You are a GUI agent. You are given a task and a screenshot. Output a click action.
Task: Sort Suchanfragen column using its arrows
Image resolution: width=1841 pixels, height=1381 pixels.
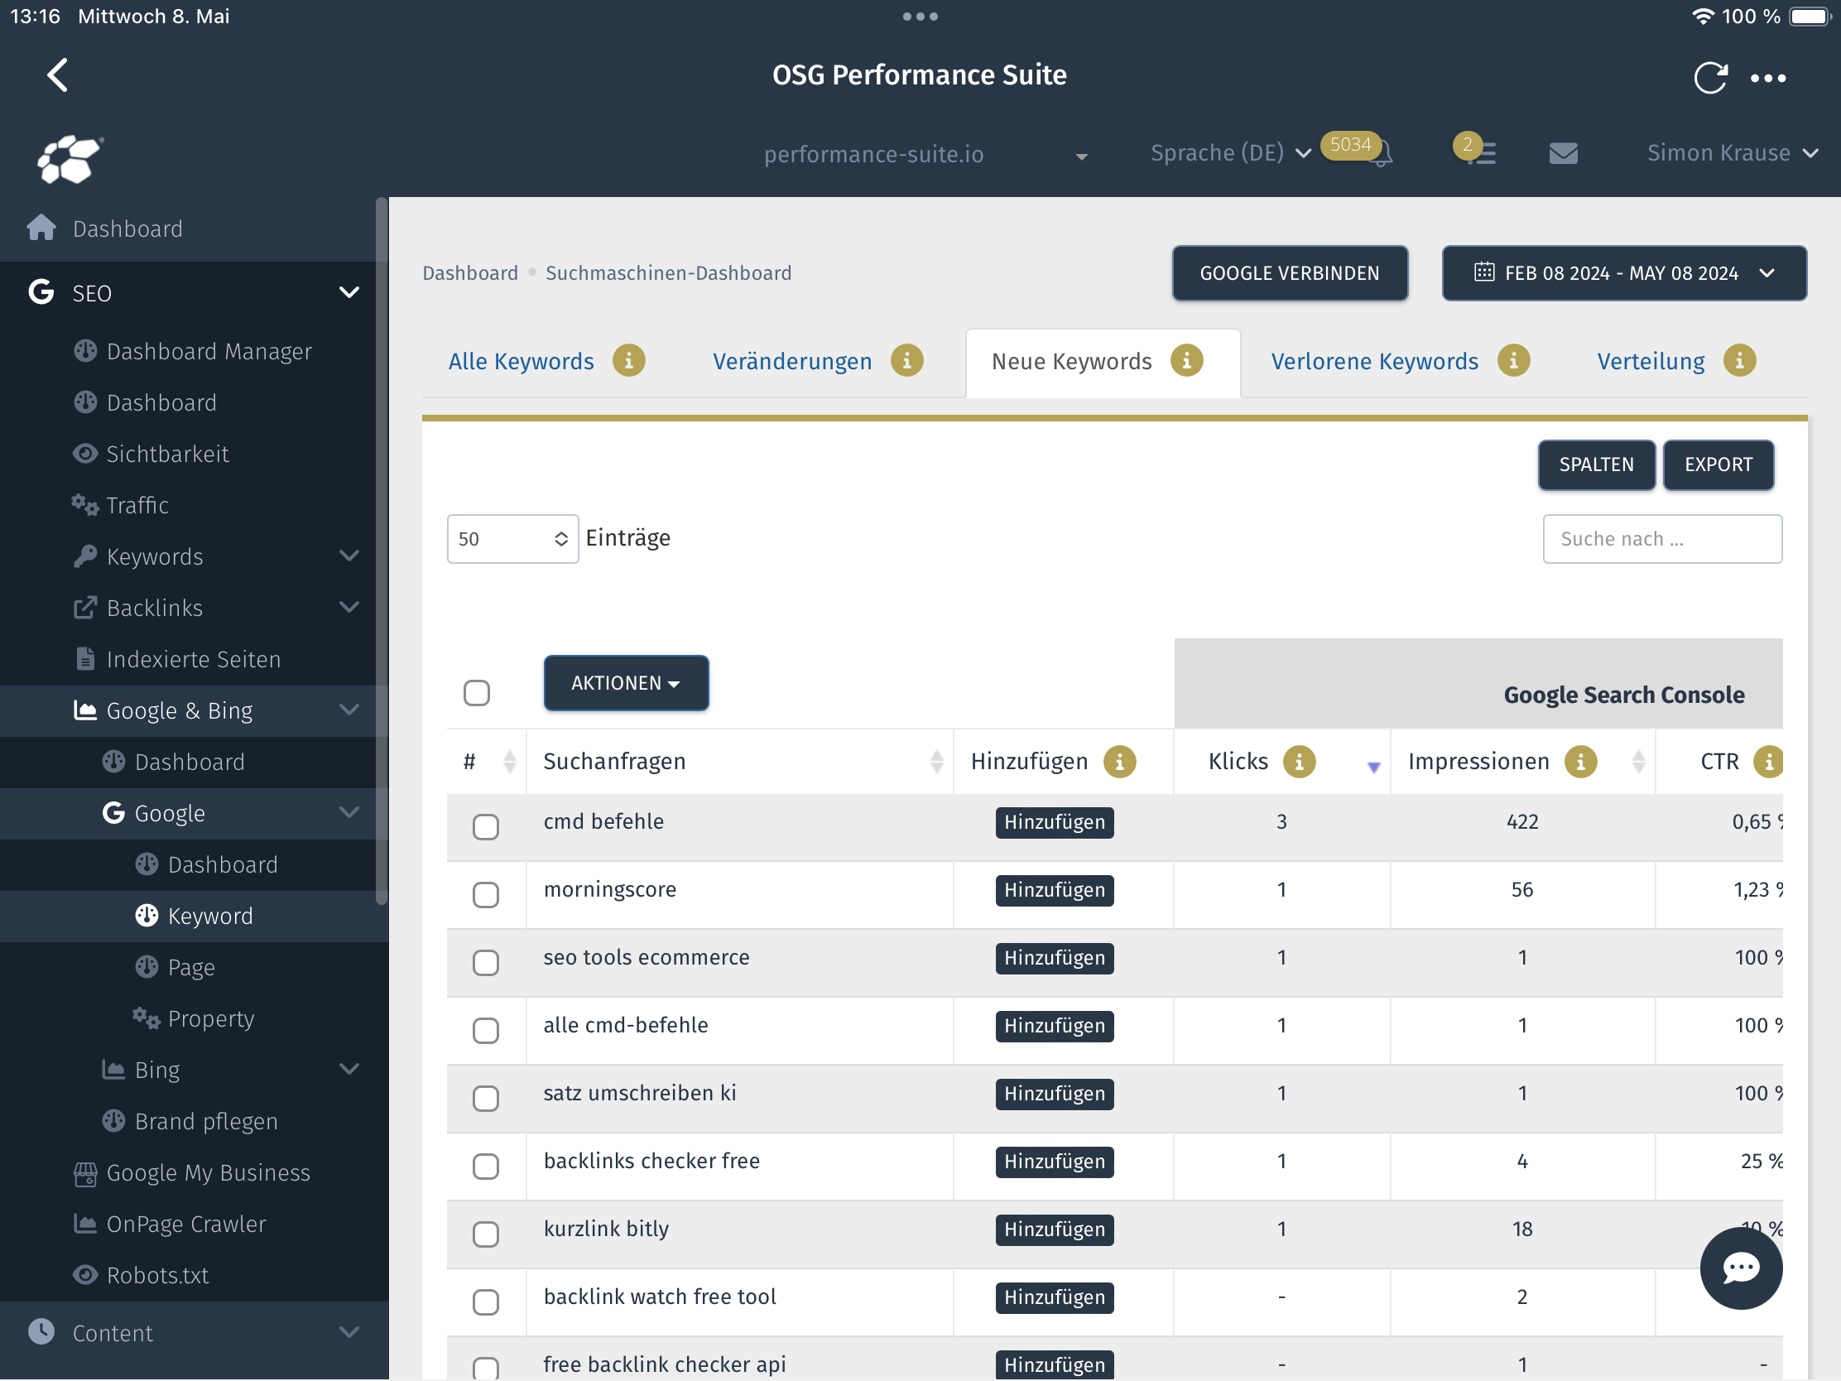click(936, 762)
